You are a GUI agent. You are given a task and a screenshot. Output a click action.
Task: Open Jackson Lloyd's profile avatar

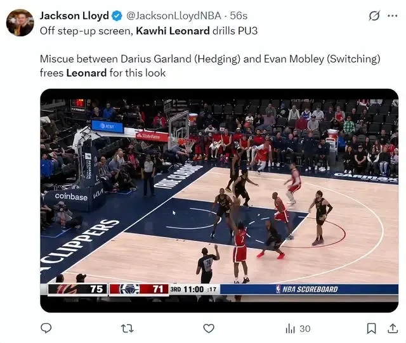[x=20, y=23]
